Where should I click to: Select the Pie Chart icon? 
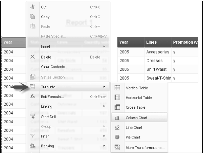(117, 137)
